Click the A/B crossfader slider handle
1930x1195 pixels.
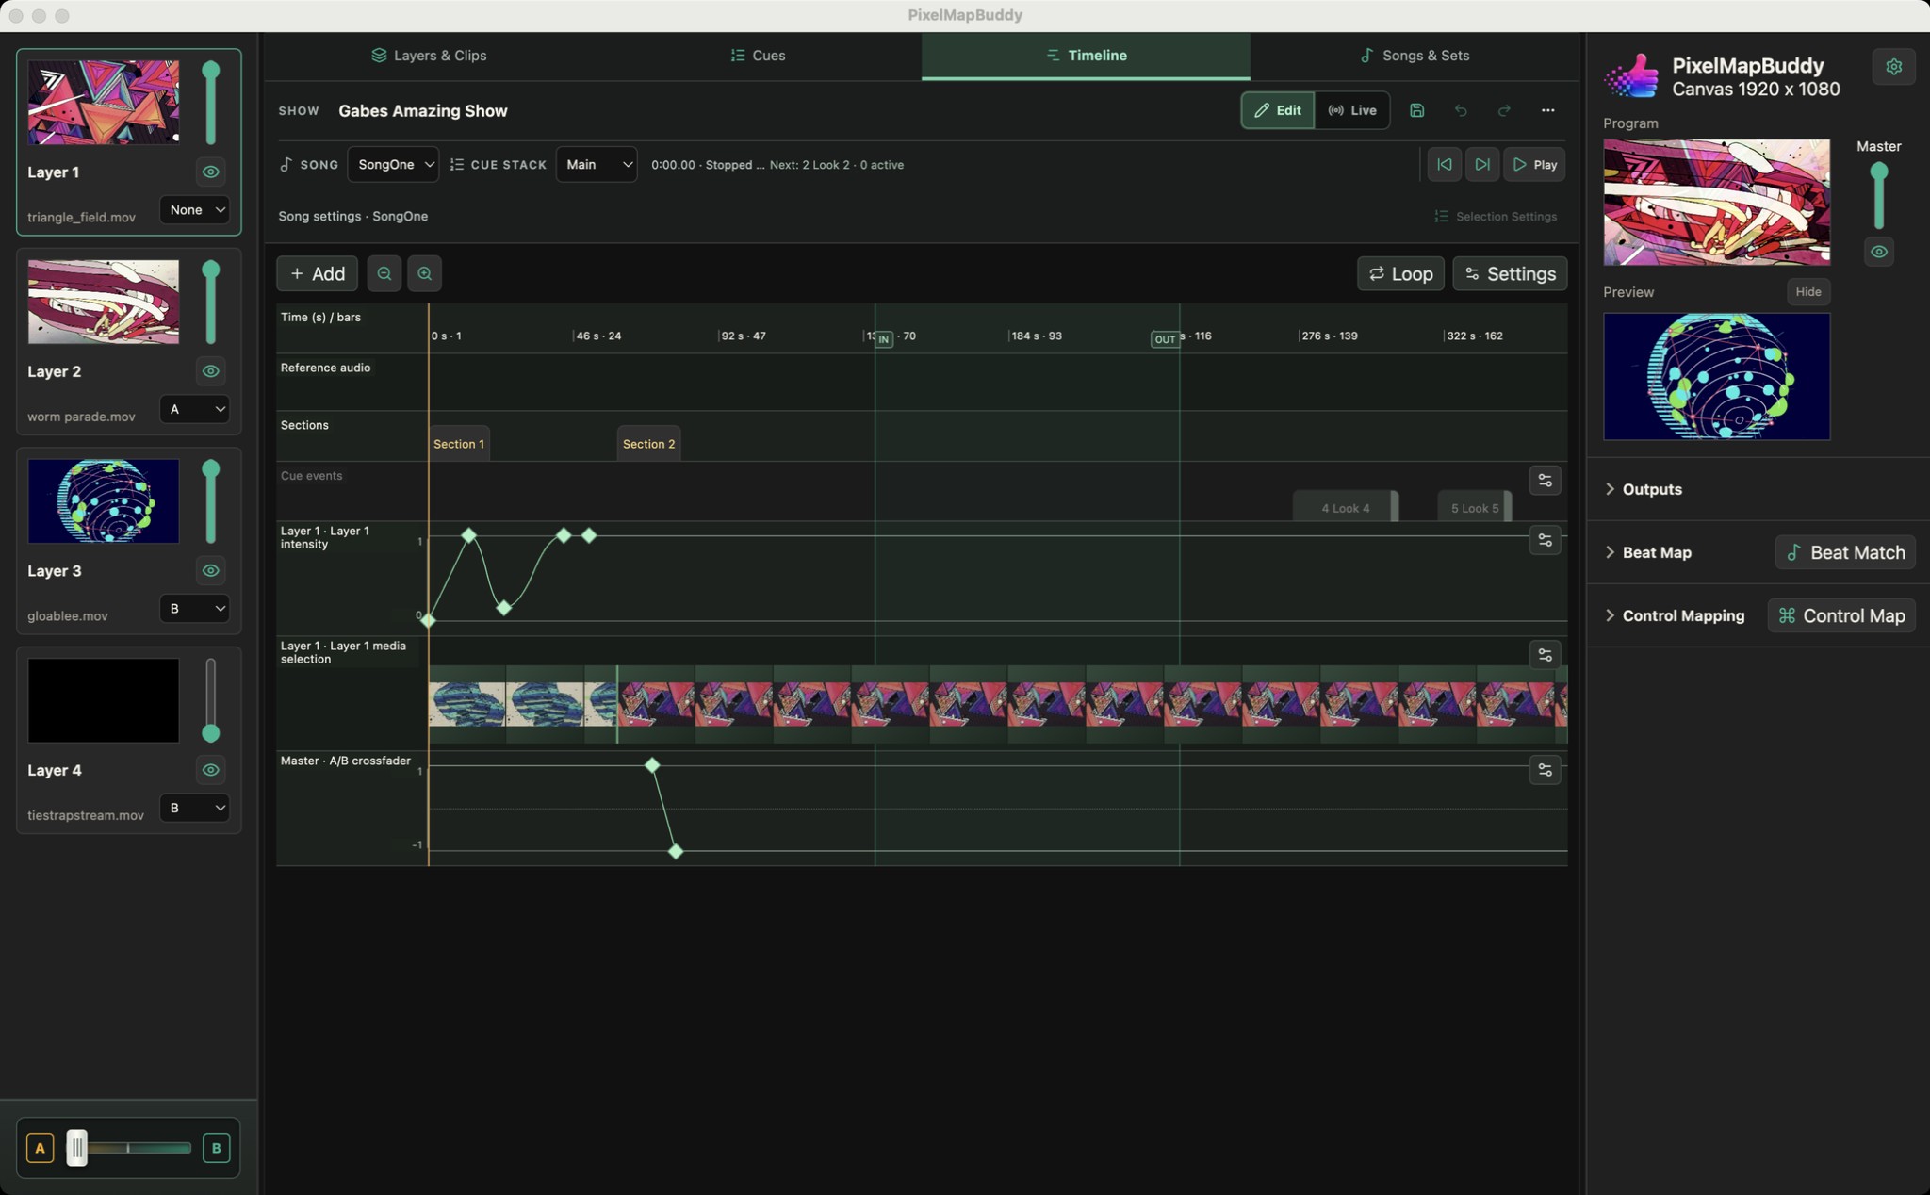[x=77, y=1148]
